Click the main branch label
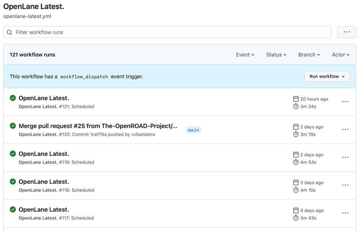The height and width of the screenshot is (232, 360). tap(193, 130)
